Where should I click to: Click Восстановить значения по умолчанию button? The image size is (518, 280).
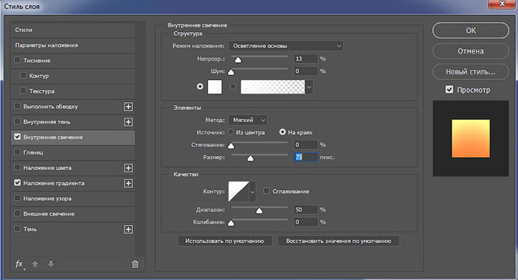tap(339, 241)
